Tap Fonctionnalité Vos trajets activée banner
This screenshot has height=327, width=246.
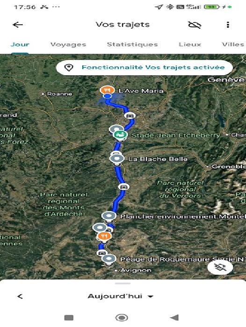tap(145, 67)
